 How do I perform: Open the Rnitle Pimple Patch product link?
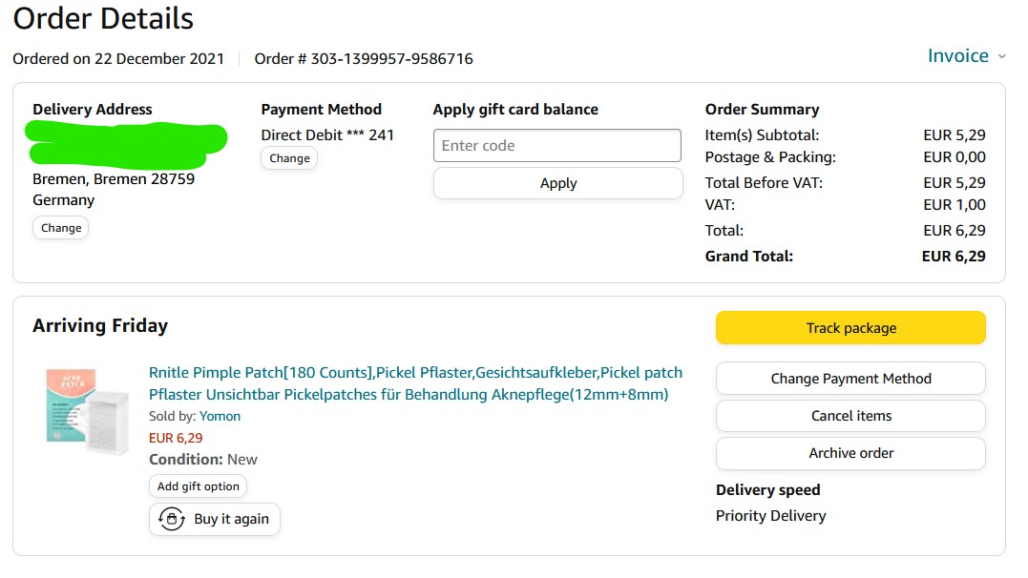tap(415, 373)
